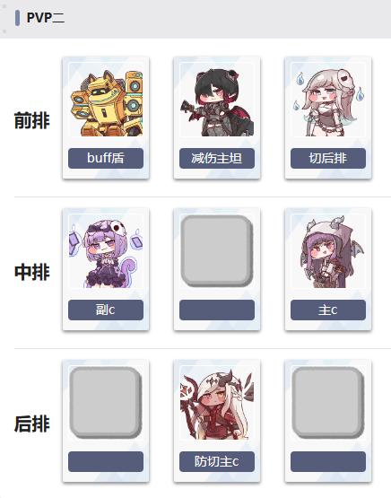Click blank label under right 后排 slot
391x498 pixels.
click(x=328, y=461)
